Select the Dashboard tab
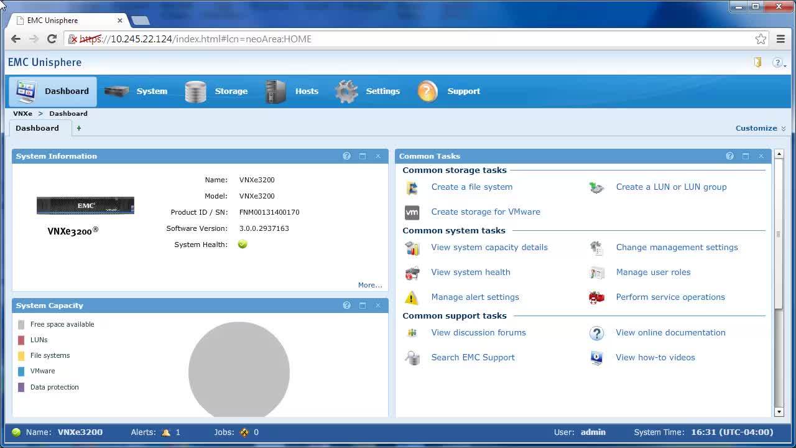 (37, 128)
